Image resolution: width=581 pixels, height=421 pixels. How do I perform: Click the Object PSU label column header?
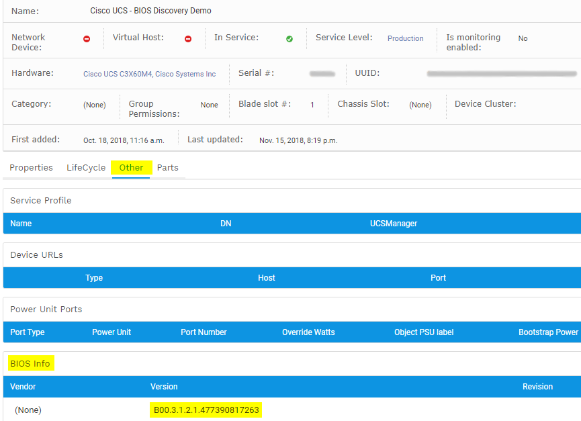coord(427,332)
